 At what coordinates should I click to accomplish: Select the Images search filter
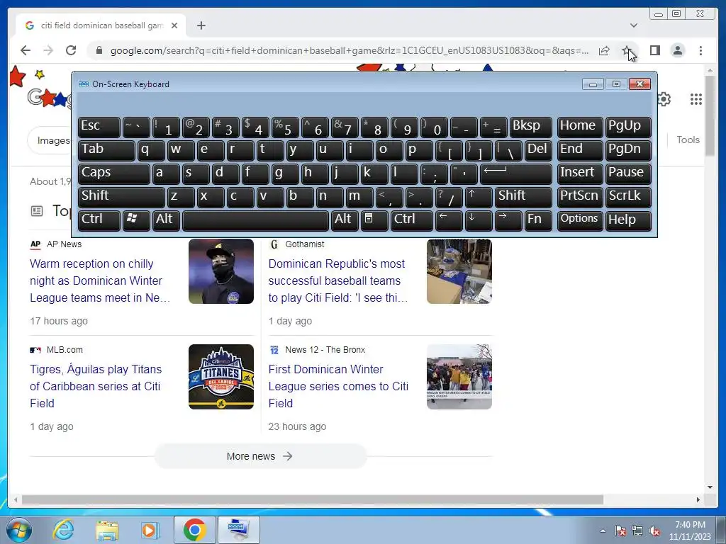coord(52,140)
